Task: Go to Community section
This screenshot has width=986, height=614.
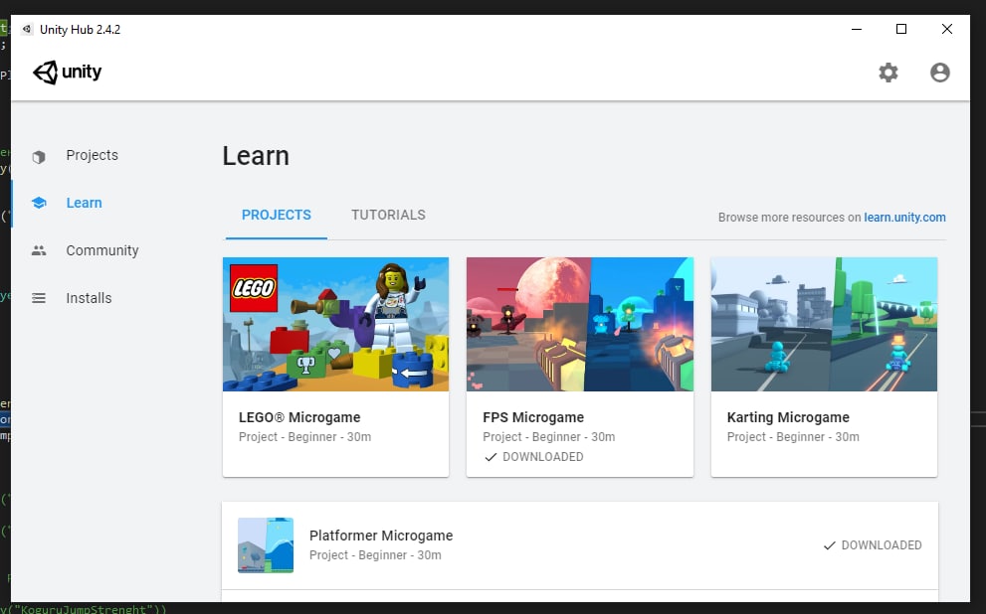Action: coord(102,250)
